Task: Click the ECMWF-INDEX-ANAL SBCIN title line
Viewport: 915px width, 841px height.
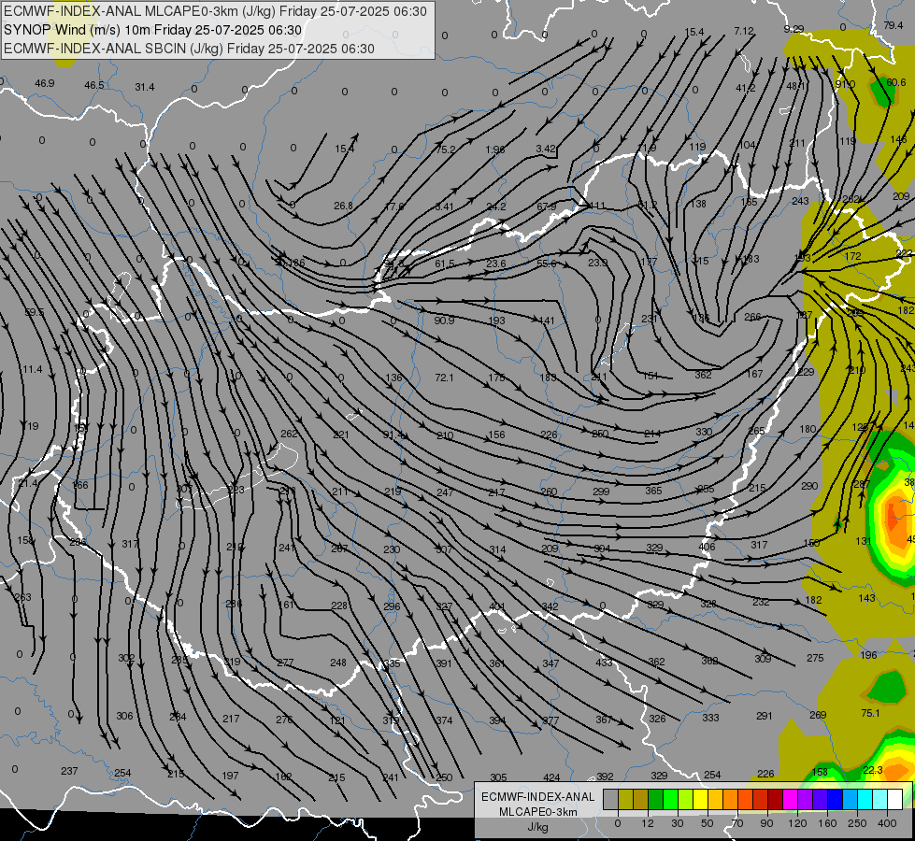Action: 189,49
